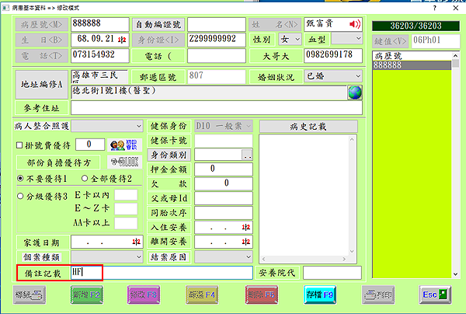Open the 病人整合照護 dropdown

(138, 126)
